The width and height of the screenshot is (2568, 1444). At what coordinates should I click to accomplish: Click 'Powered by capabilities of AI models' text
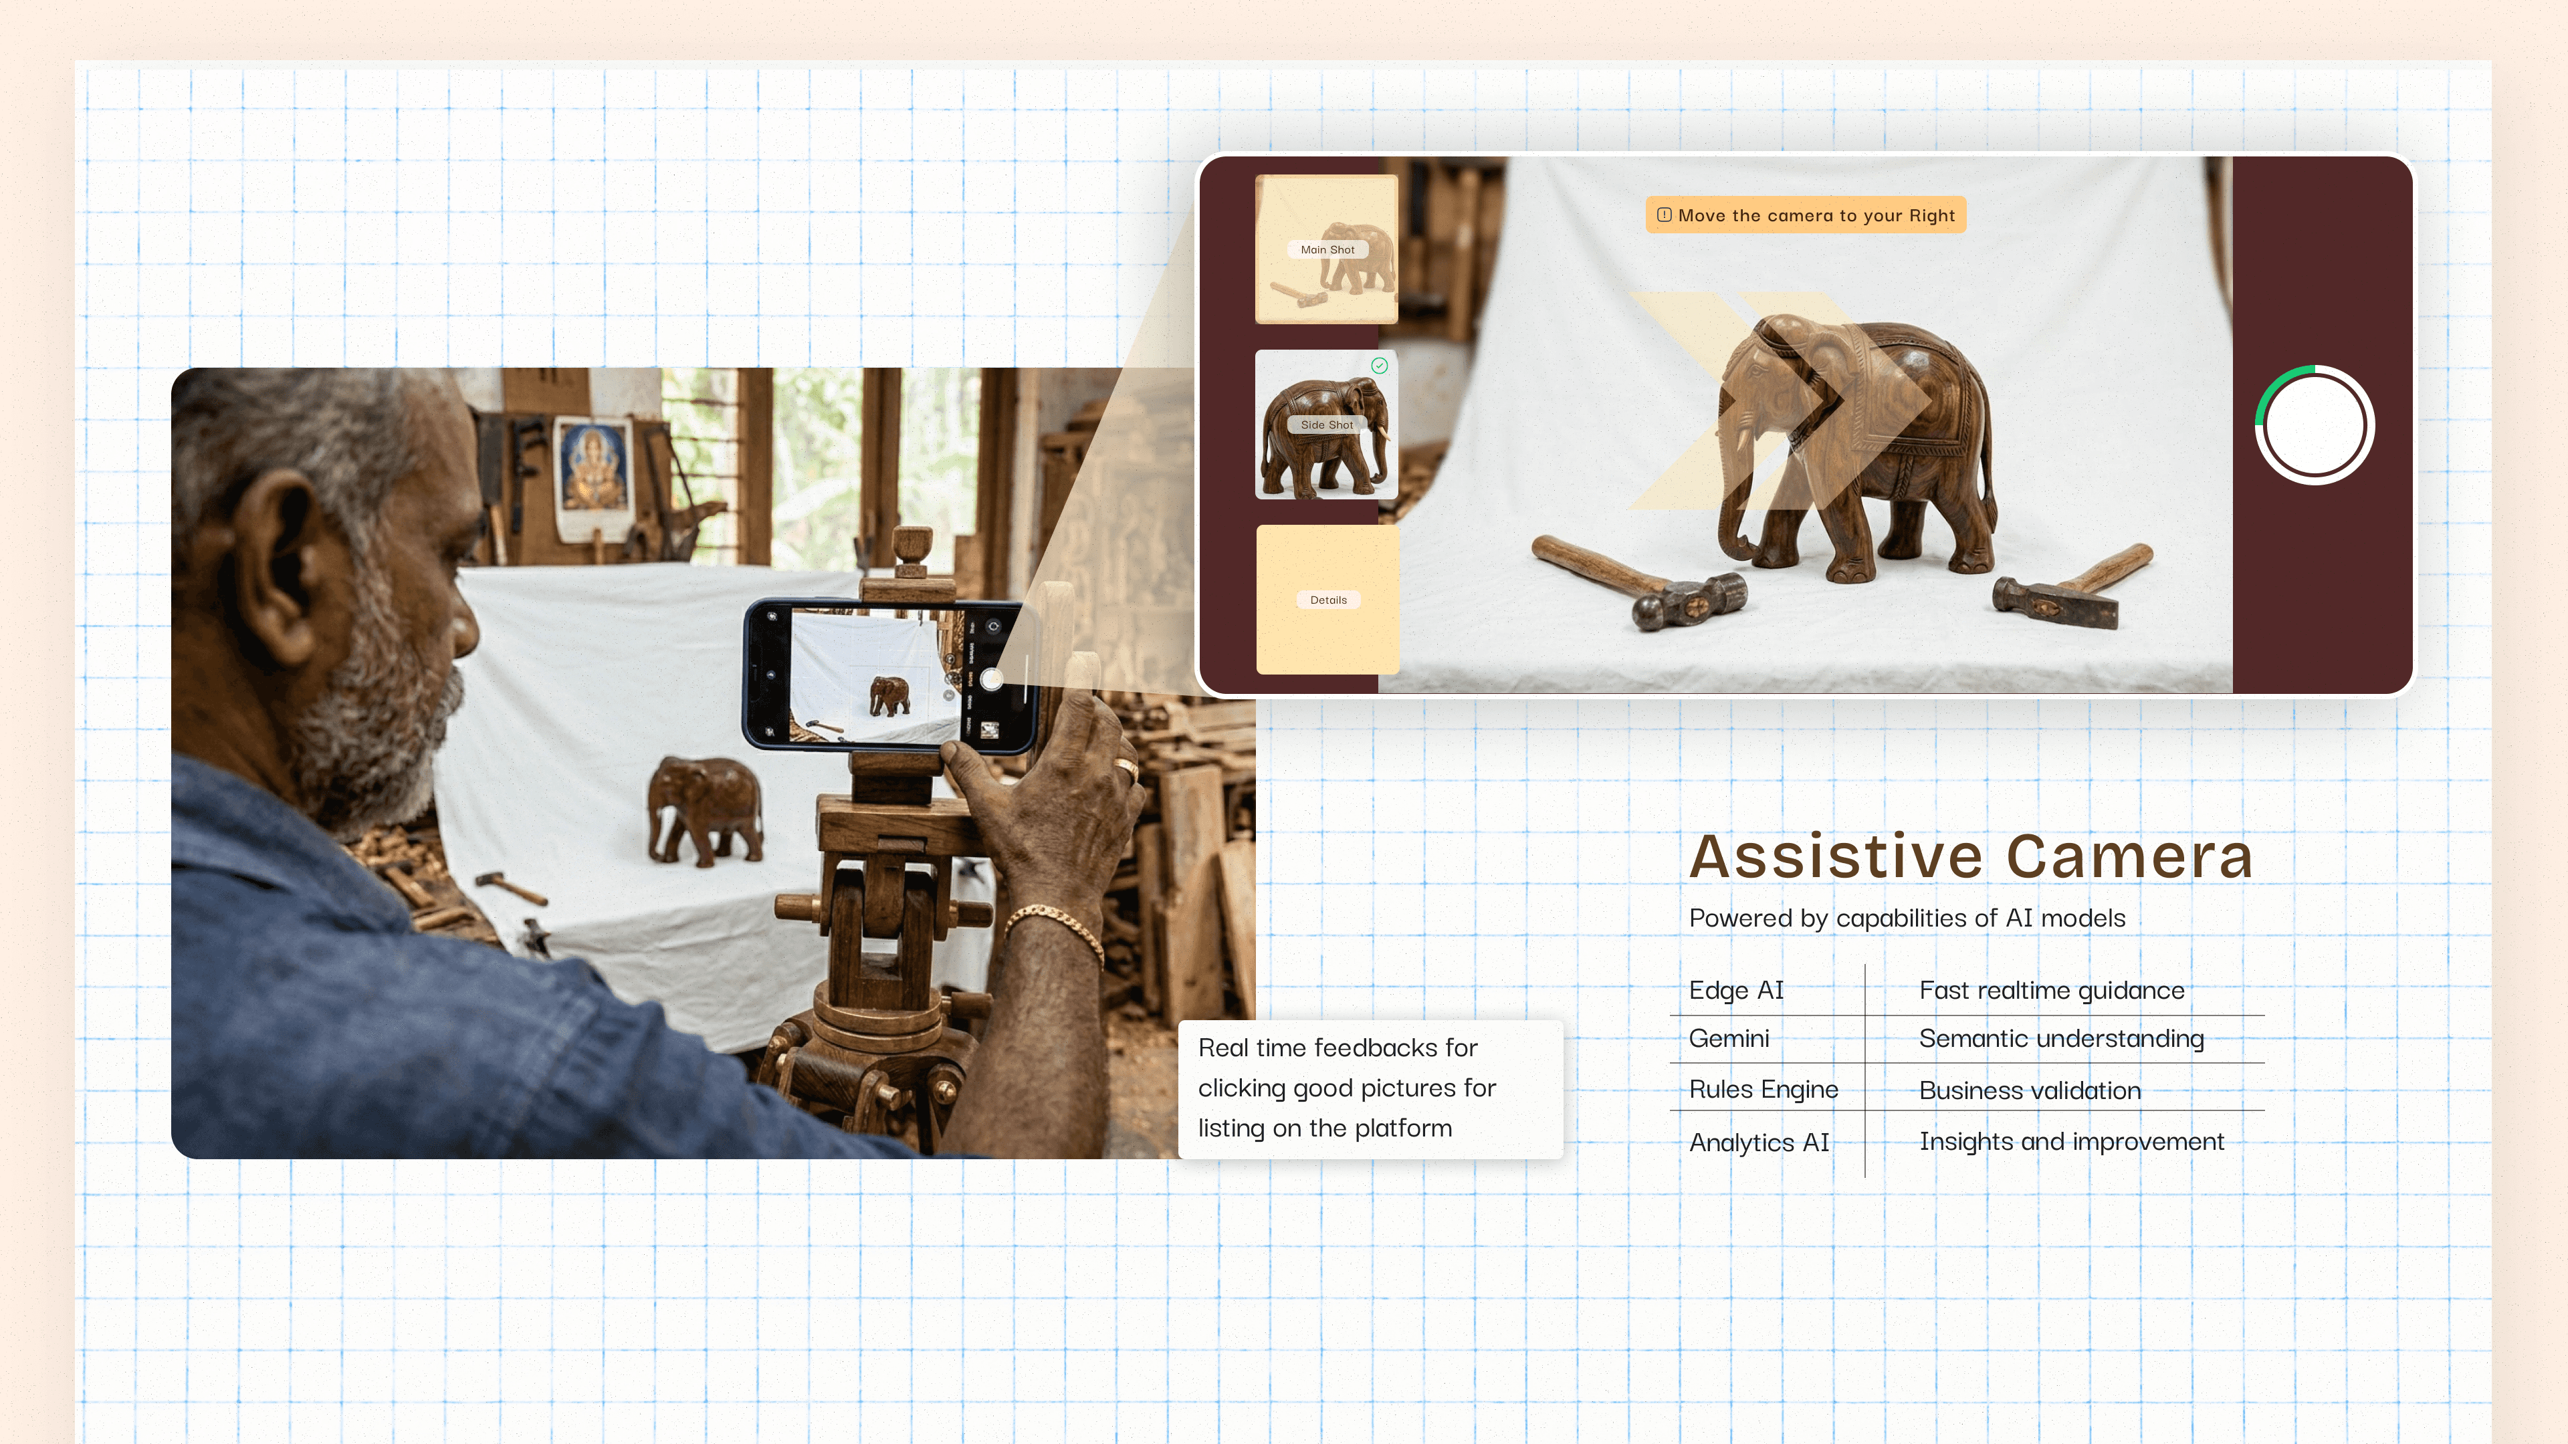[1907, 918]
